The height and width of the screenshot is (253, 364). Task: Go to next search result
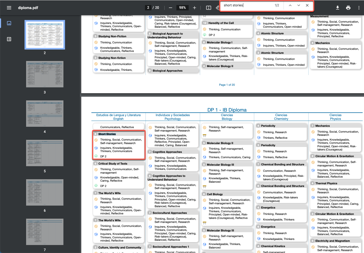[x=299, y=5]
